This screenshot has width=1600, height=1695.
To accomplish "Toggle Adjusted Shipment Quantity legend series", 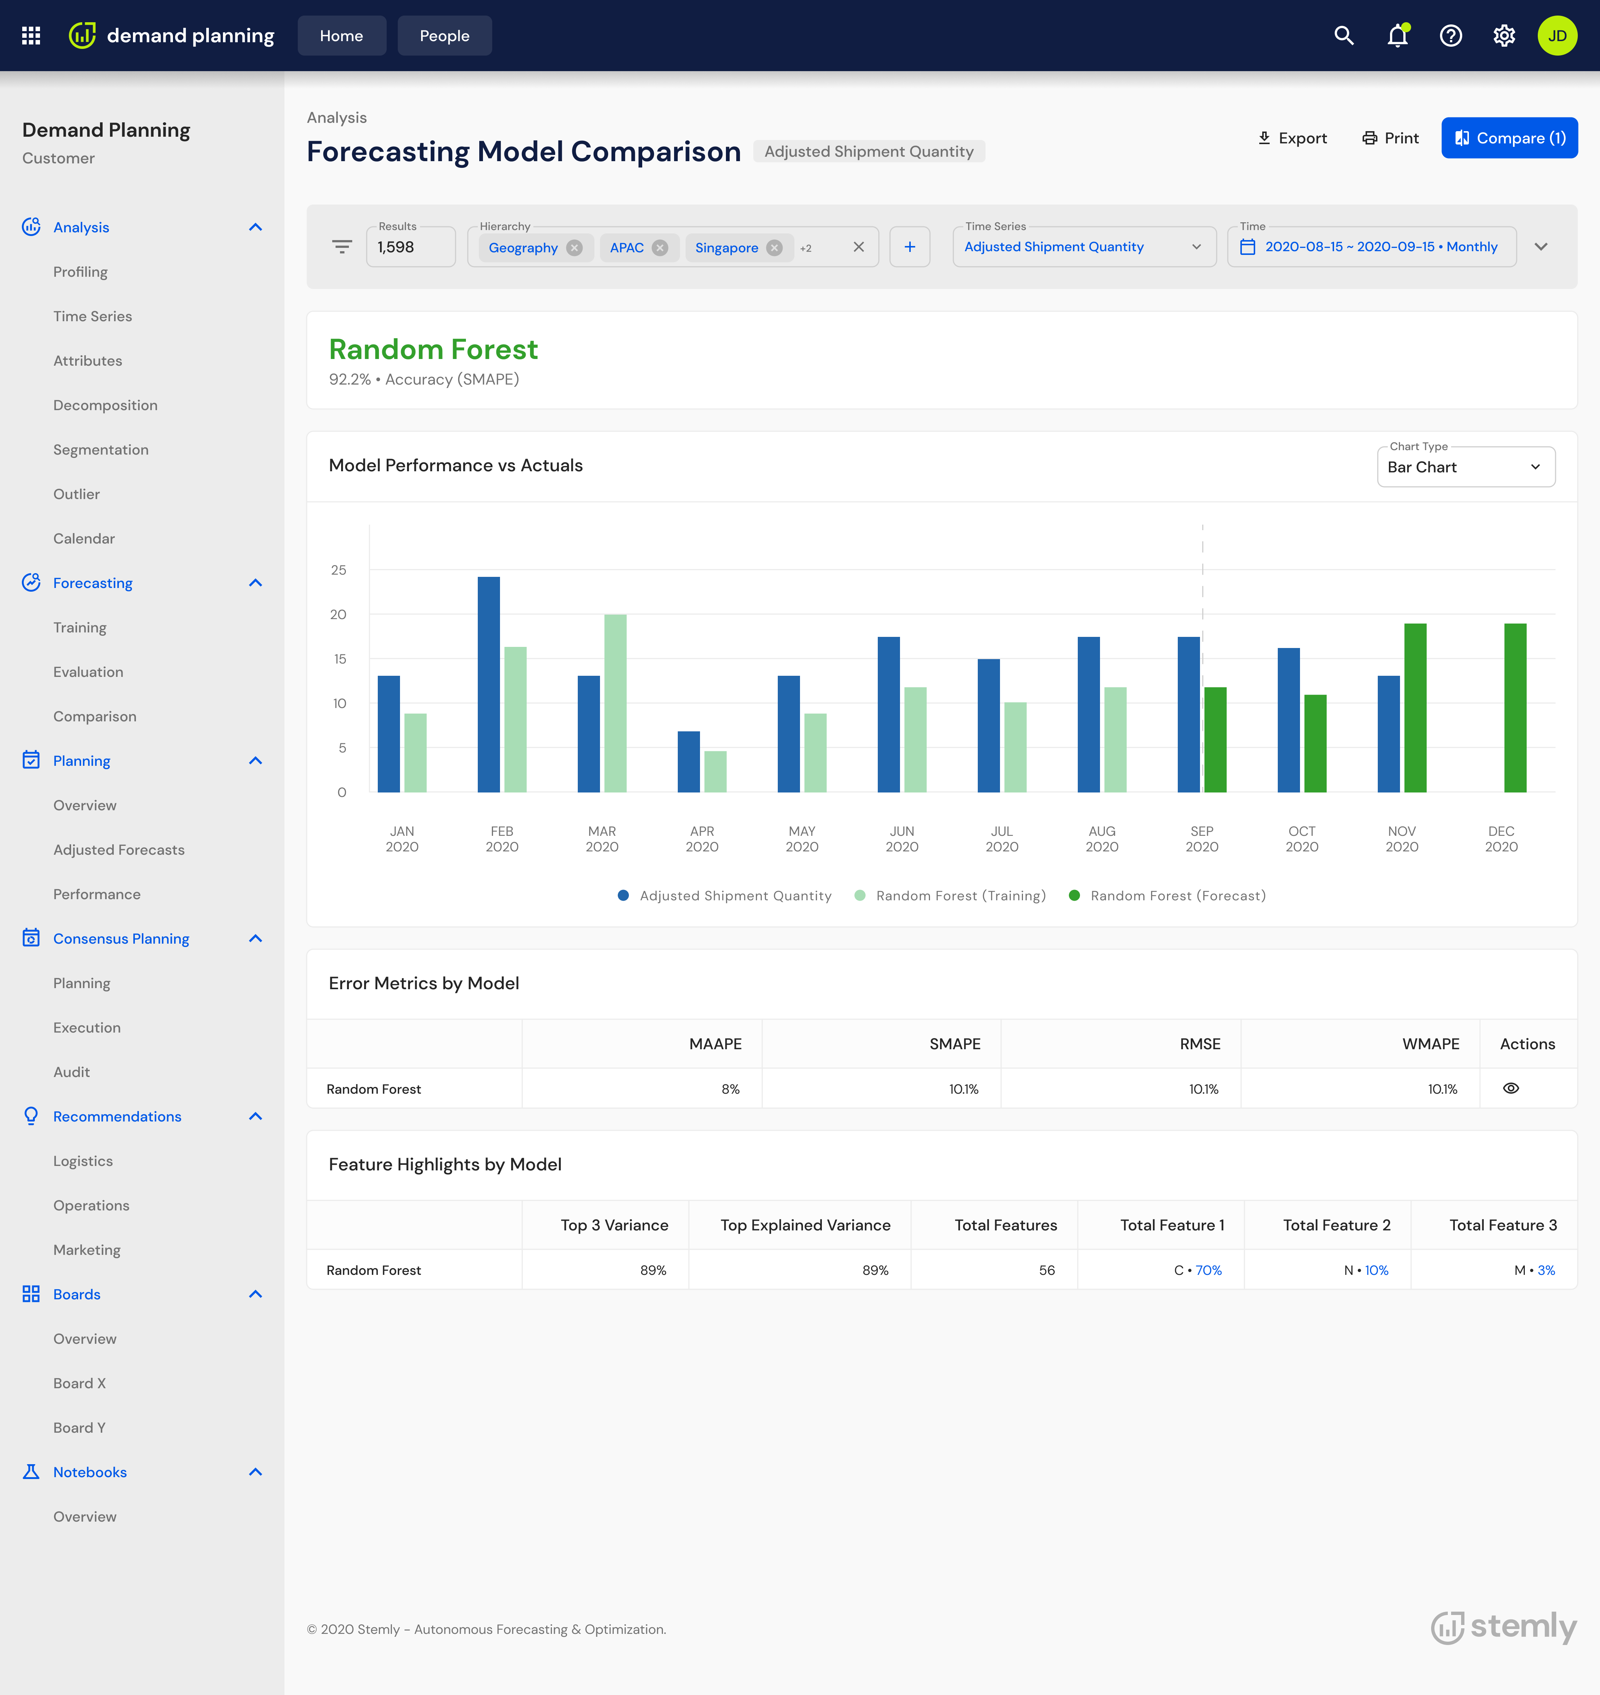I will point(724,896).
